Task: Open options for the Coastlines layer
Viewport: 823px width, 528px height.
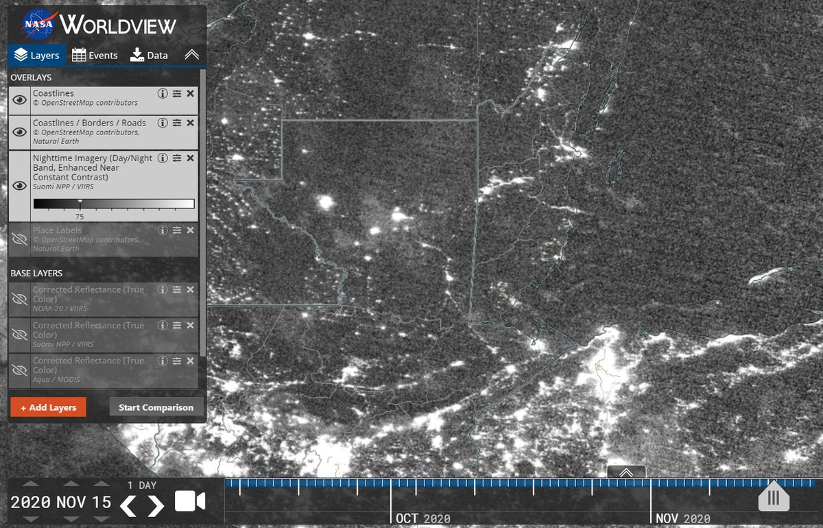Action: 177,93
